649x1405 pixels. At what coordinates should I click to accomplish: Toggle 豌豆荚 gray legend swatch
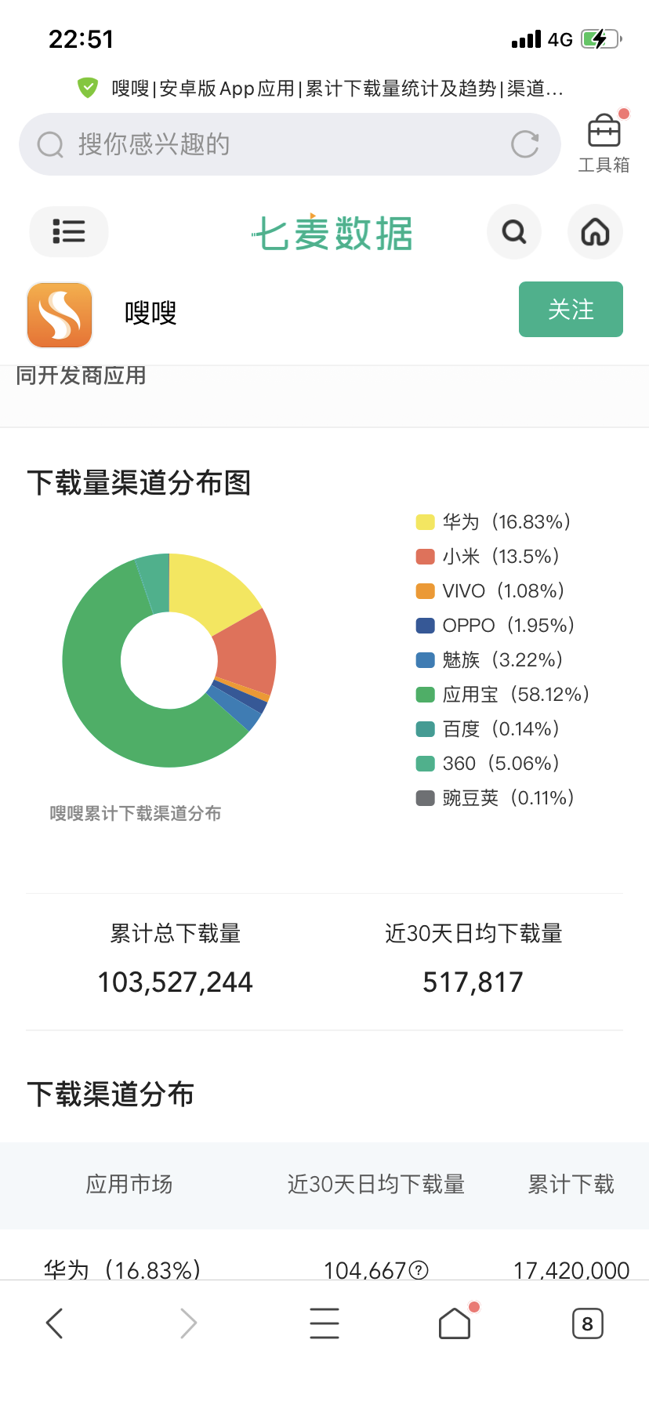(x=425, y=798)
